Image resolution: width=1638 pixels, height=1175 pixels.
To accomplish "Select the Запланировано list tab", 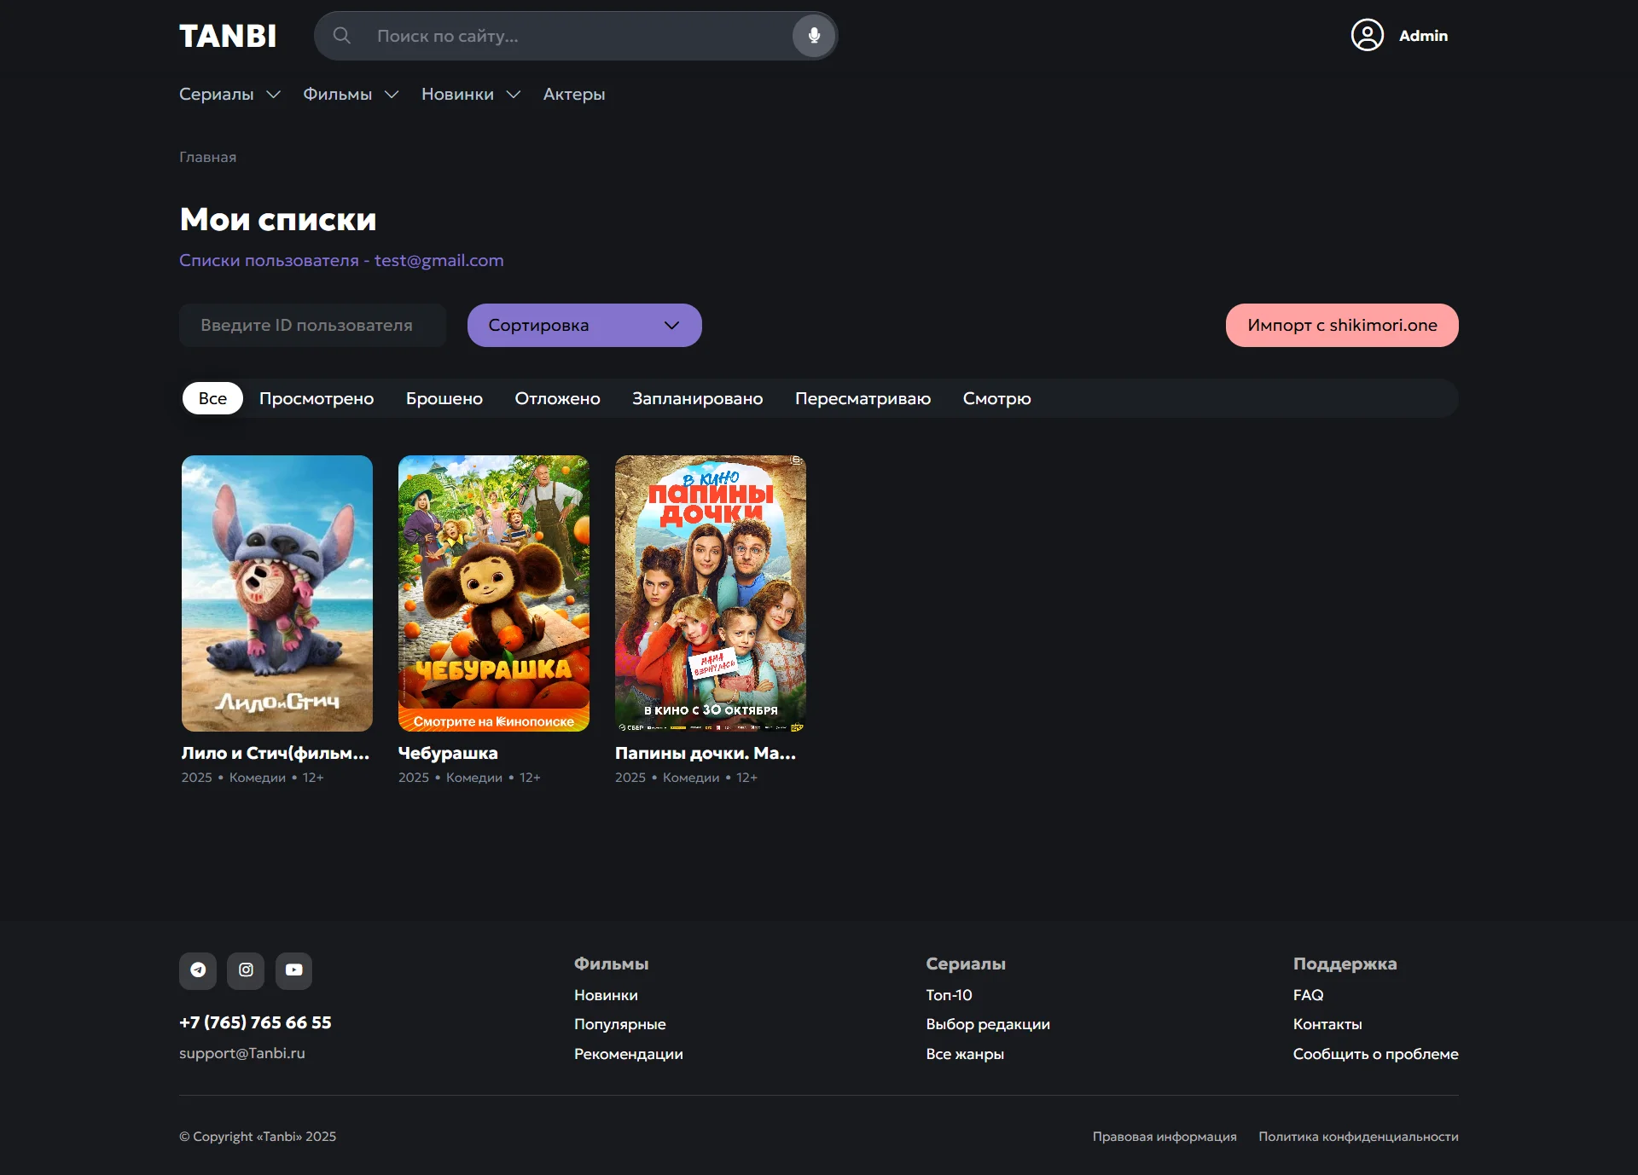I will [697, 398].
